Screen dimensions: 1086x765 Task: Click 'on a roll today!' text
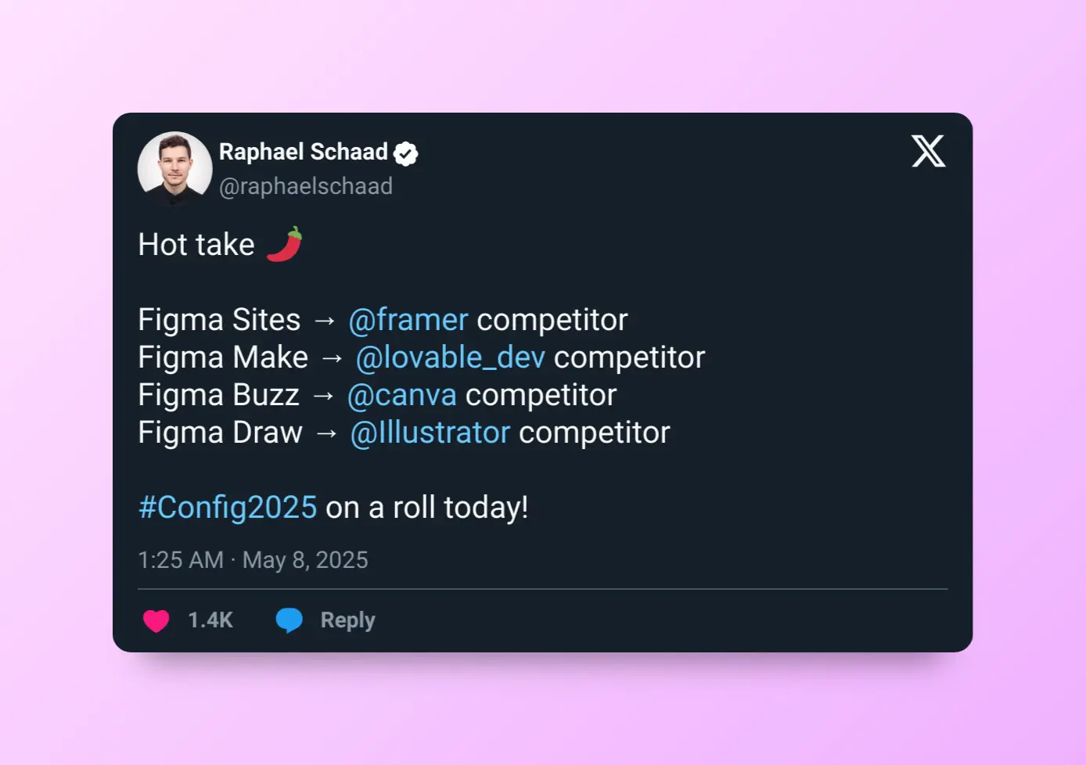pos(426,508)
